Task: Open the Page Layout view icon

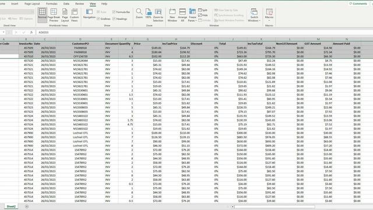Action: point(65,15)
